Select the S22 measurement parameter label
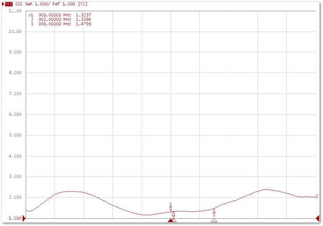The height and width of the screenshot is (226, 323). 18,4
